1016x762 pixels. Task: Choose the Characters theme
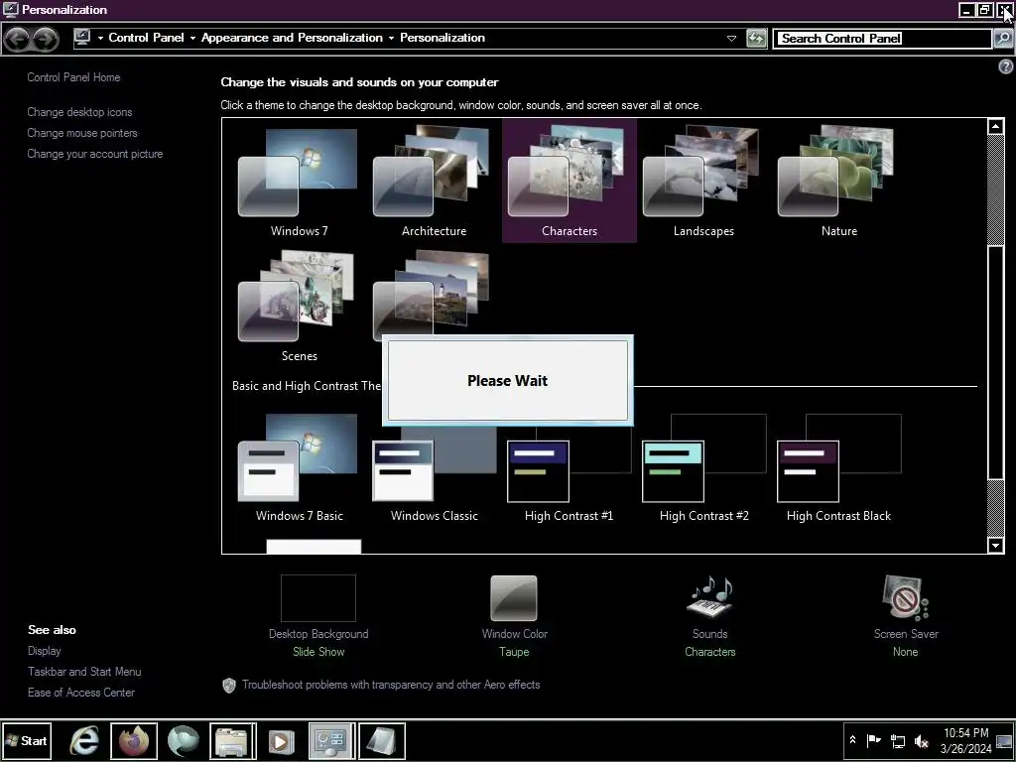coord(569,183)
